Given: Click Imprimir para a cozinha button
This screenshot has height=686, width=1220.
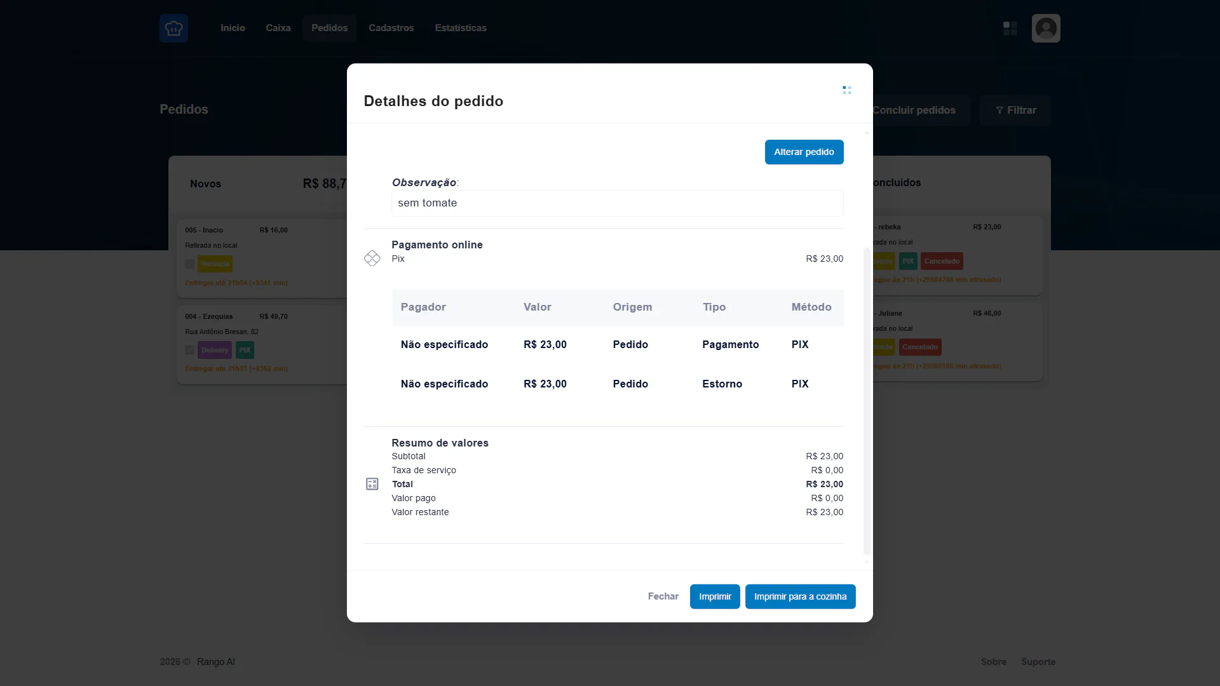Looking at the screenshot, I should click(x=800, y=596).
